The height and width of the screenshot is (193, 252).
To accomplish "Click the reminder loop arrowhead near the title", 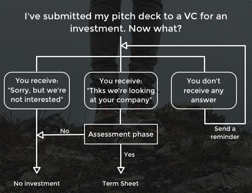I will [124, 46].
